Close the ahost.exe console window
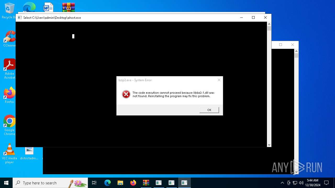Image resolution: width=335 pixels, height=188 pixels. (265, 17)
